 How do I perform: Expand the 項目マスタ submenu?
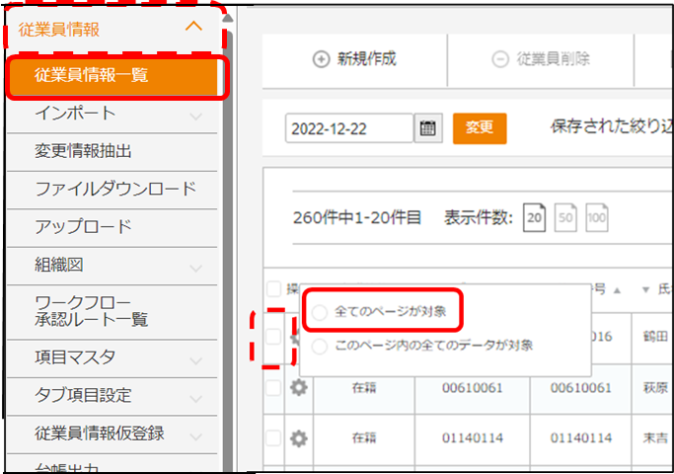pos(195,357)
